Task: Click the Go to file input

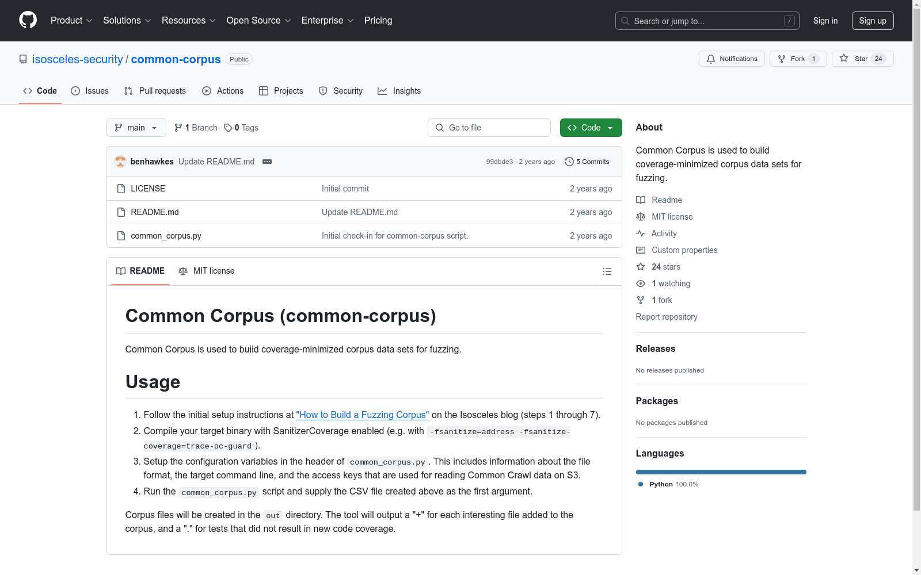Action: coord(489,128)
